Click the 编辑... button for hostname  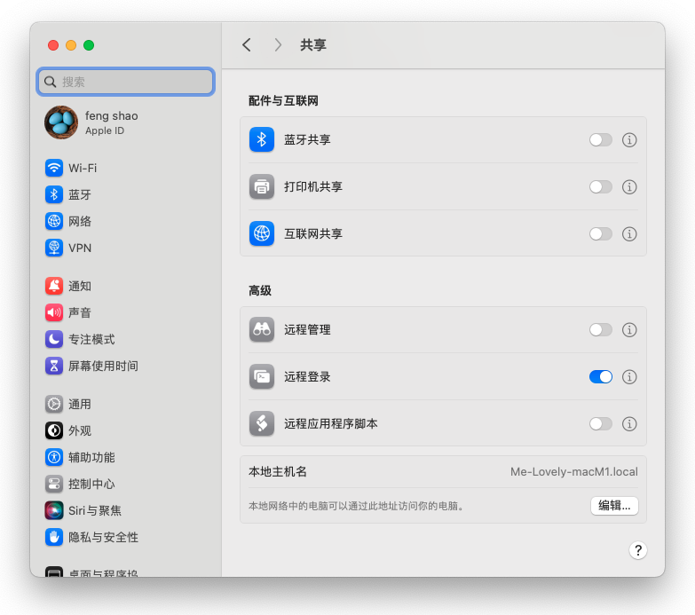pyautogui.click(x=614, y=506)
